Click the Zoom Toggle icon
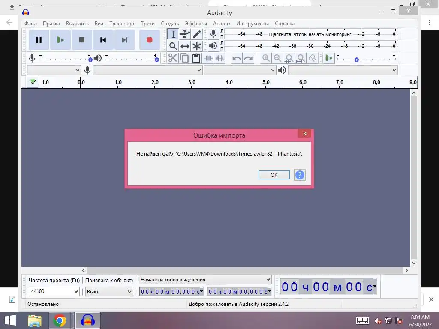Viewport: 439px width, 329px height. point(312,58)
